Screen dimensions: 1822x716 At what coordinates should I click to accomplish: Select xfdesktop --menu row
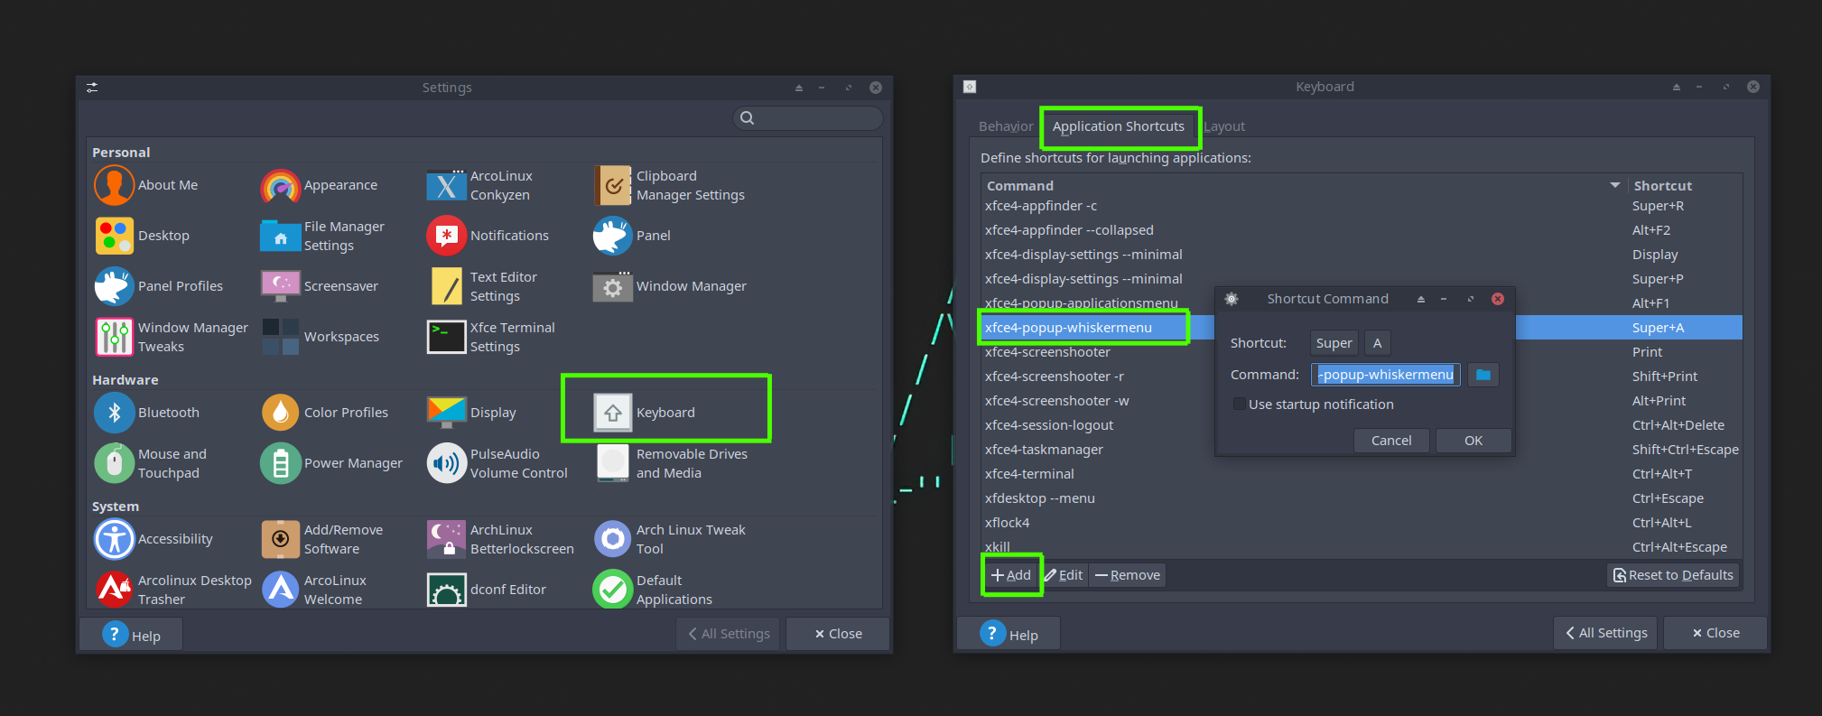pyautogui.click(x=1362, y=498)
